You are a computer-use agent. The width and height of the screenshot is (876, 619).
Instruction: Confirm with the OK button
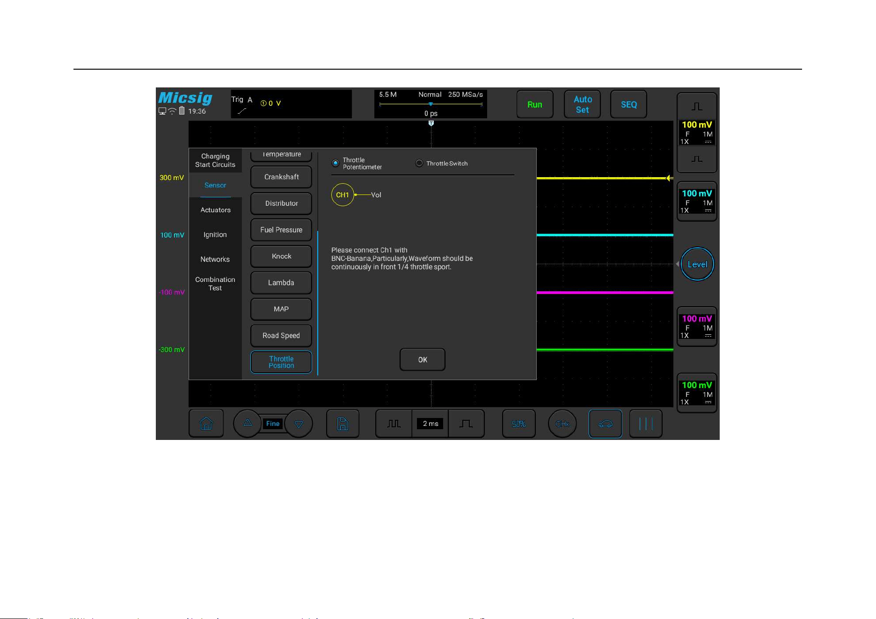[x=423, y=360]
